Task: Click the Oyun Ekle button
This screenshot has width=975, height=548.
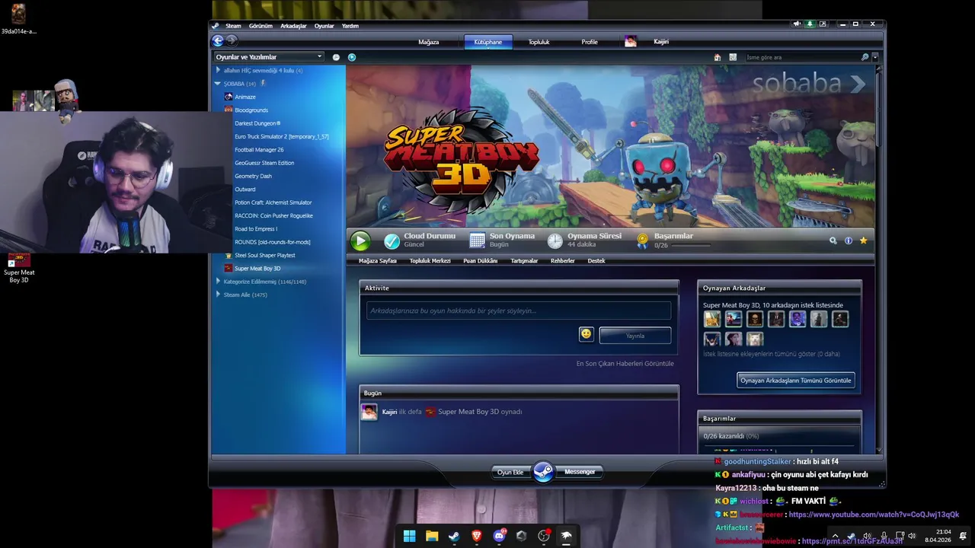Action: point(510,472)
